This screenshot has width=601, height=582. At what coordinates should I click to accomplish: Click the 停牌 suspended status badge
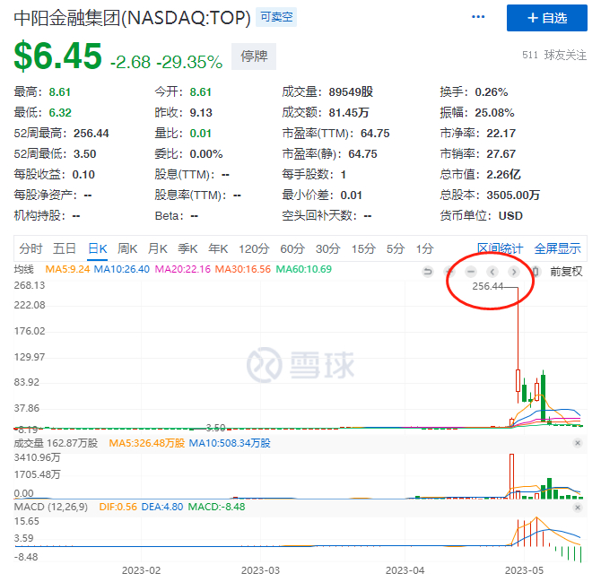[x=254, y=56]
